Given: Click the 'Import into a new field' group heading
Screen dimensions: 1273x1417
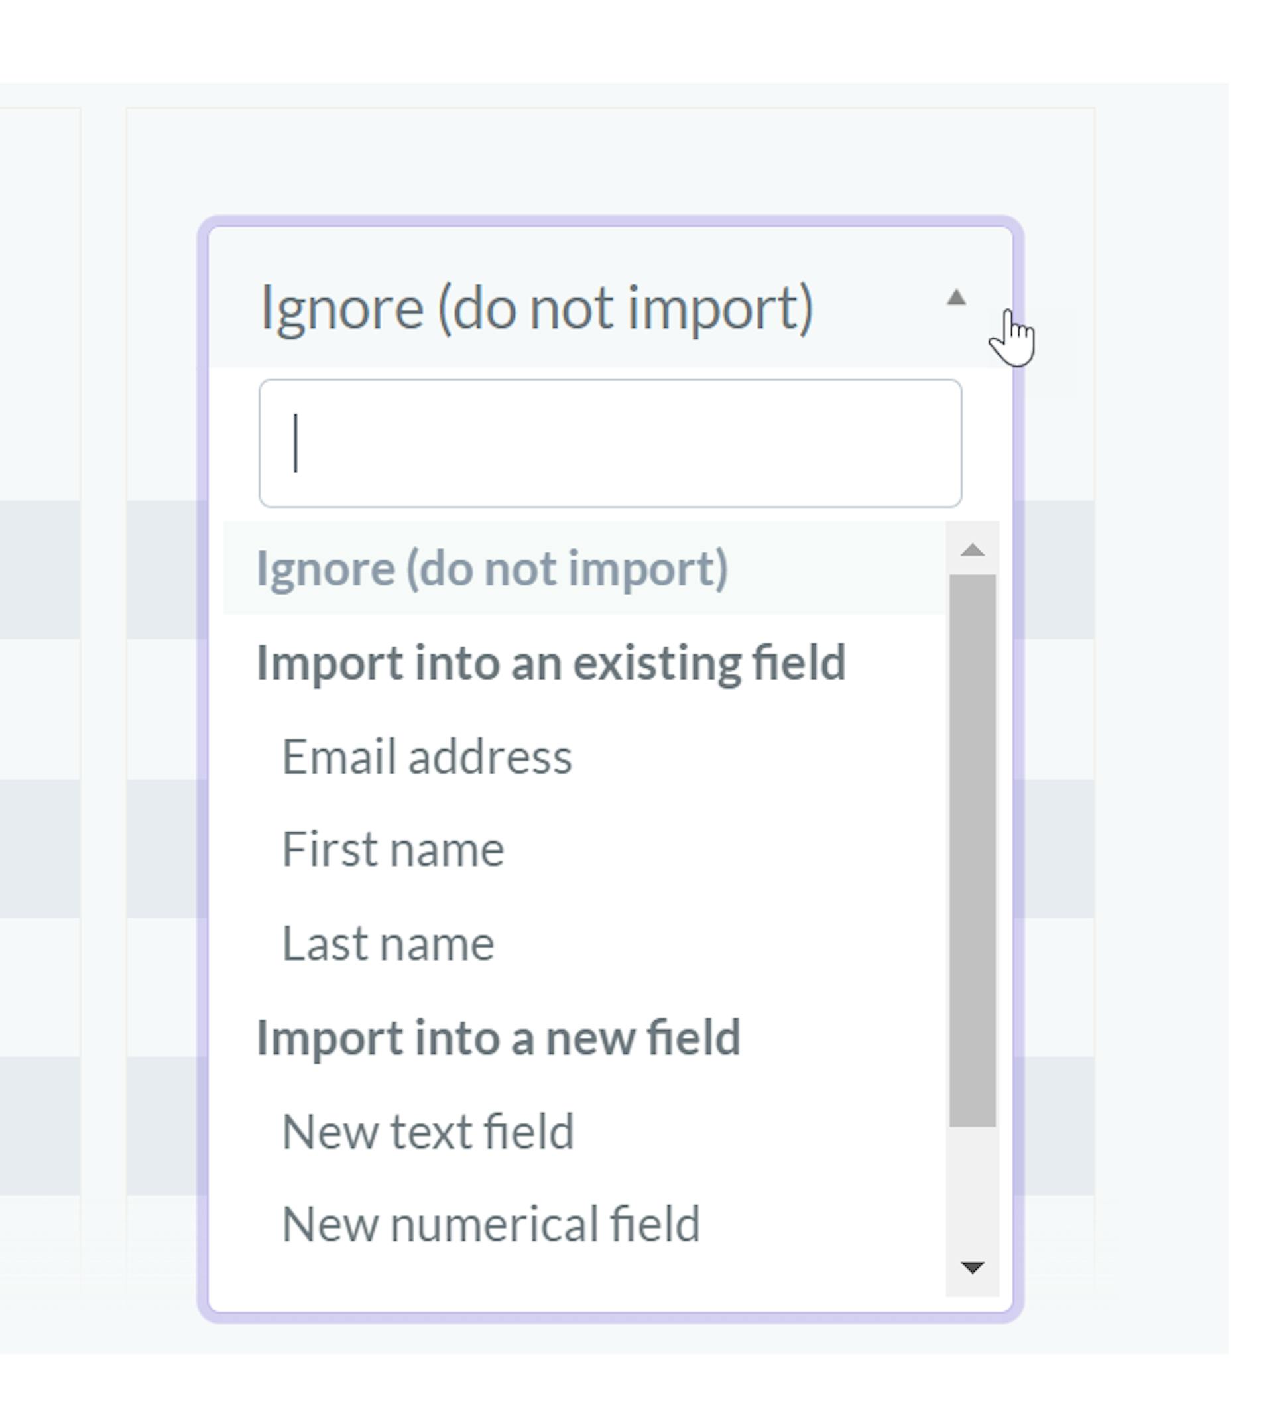Looking at the screenshot, I should (x=498, y=1037).
